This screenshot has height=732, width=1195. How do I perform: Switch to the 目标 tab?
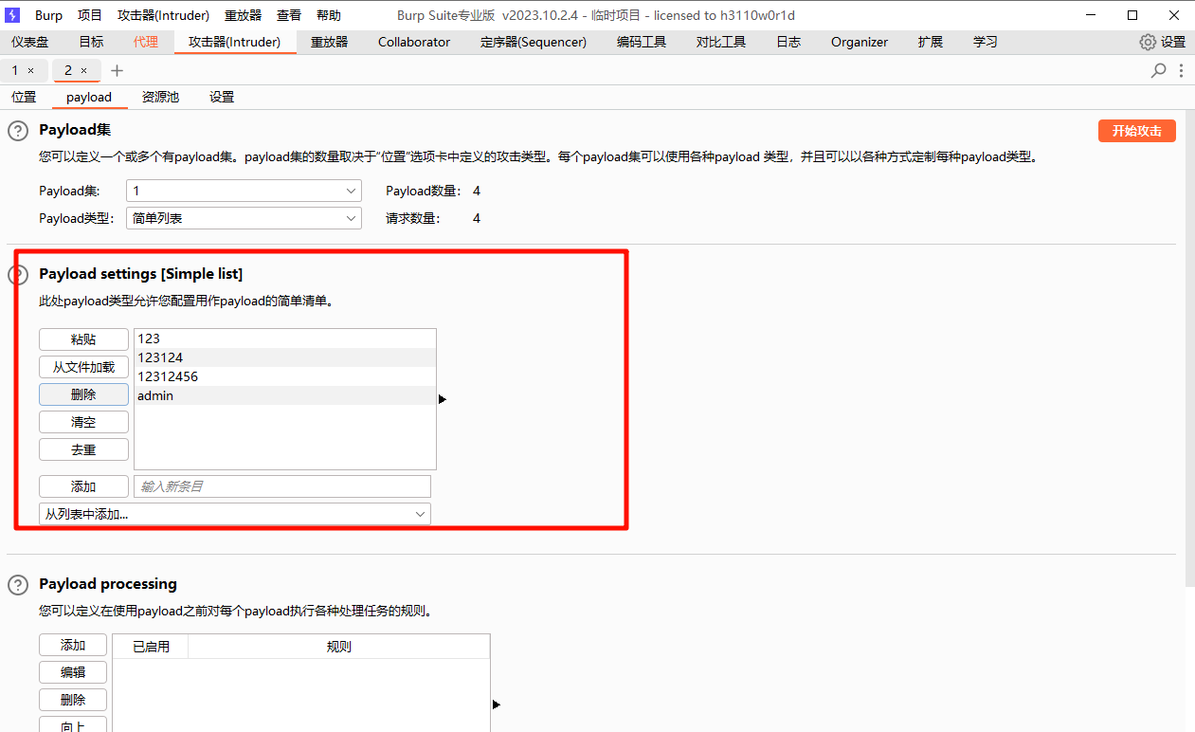[91, 42]
